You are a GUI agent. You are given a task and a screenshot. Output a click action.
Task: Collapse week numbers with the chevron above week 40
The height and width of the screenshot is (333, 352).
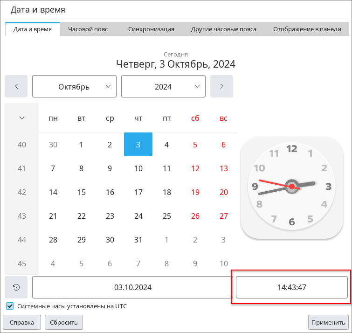21,118
